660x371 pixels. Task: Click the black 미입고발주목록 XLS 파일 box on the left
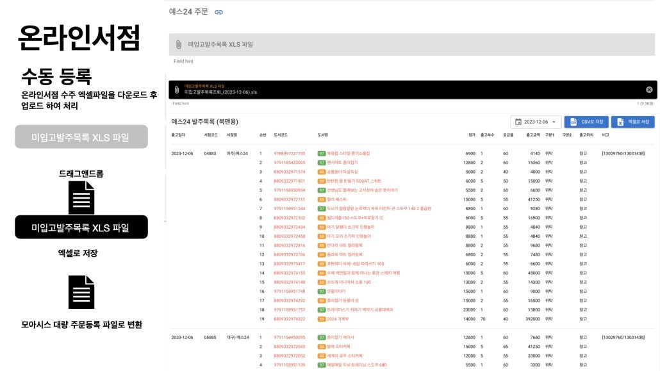coord(81,227)
